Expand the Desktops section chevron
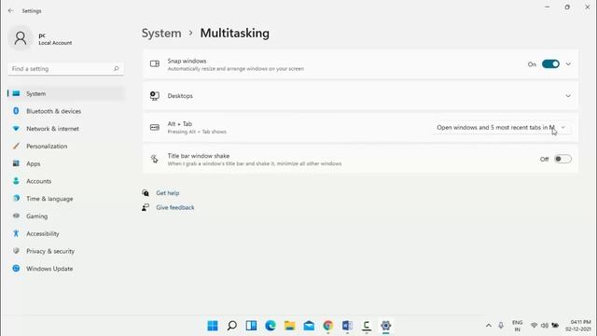 (x=568, y=95)
